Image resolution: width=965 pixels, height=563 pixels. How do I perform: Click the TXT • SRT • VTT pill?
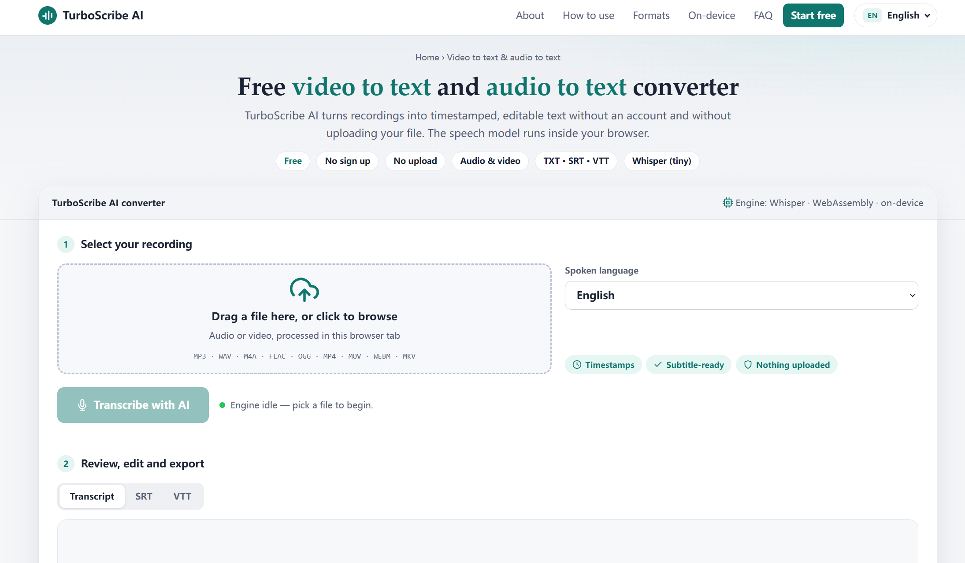[576, 161]
